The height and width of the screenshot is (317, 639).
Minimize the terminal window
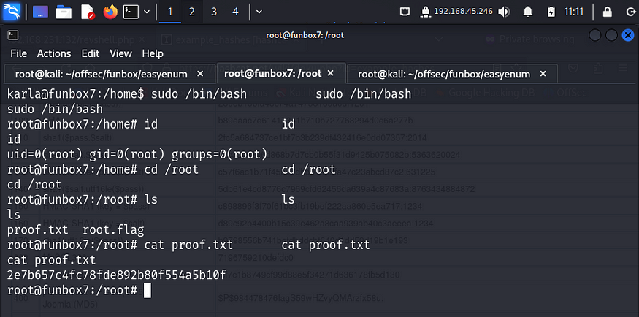[x=595, y=36]
